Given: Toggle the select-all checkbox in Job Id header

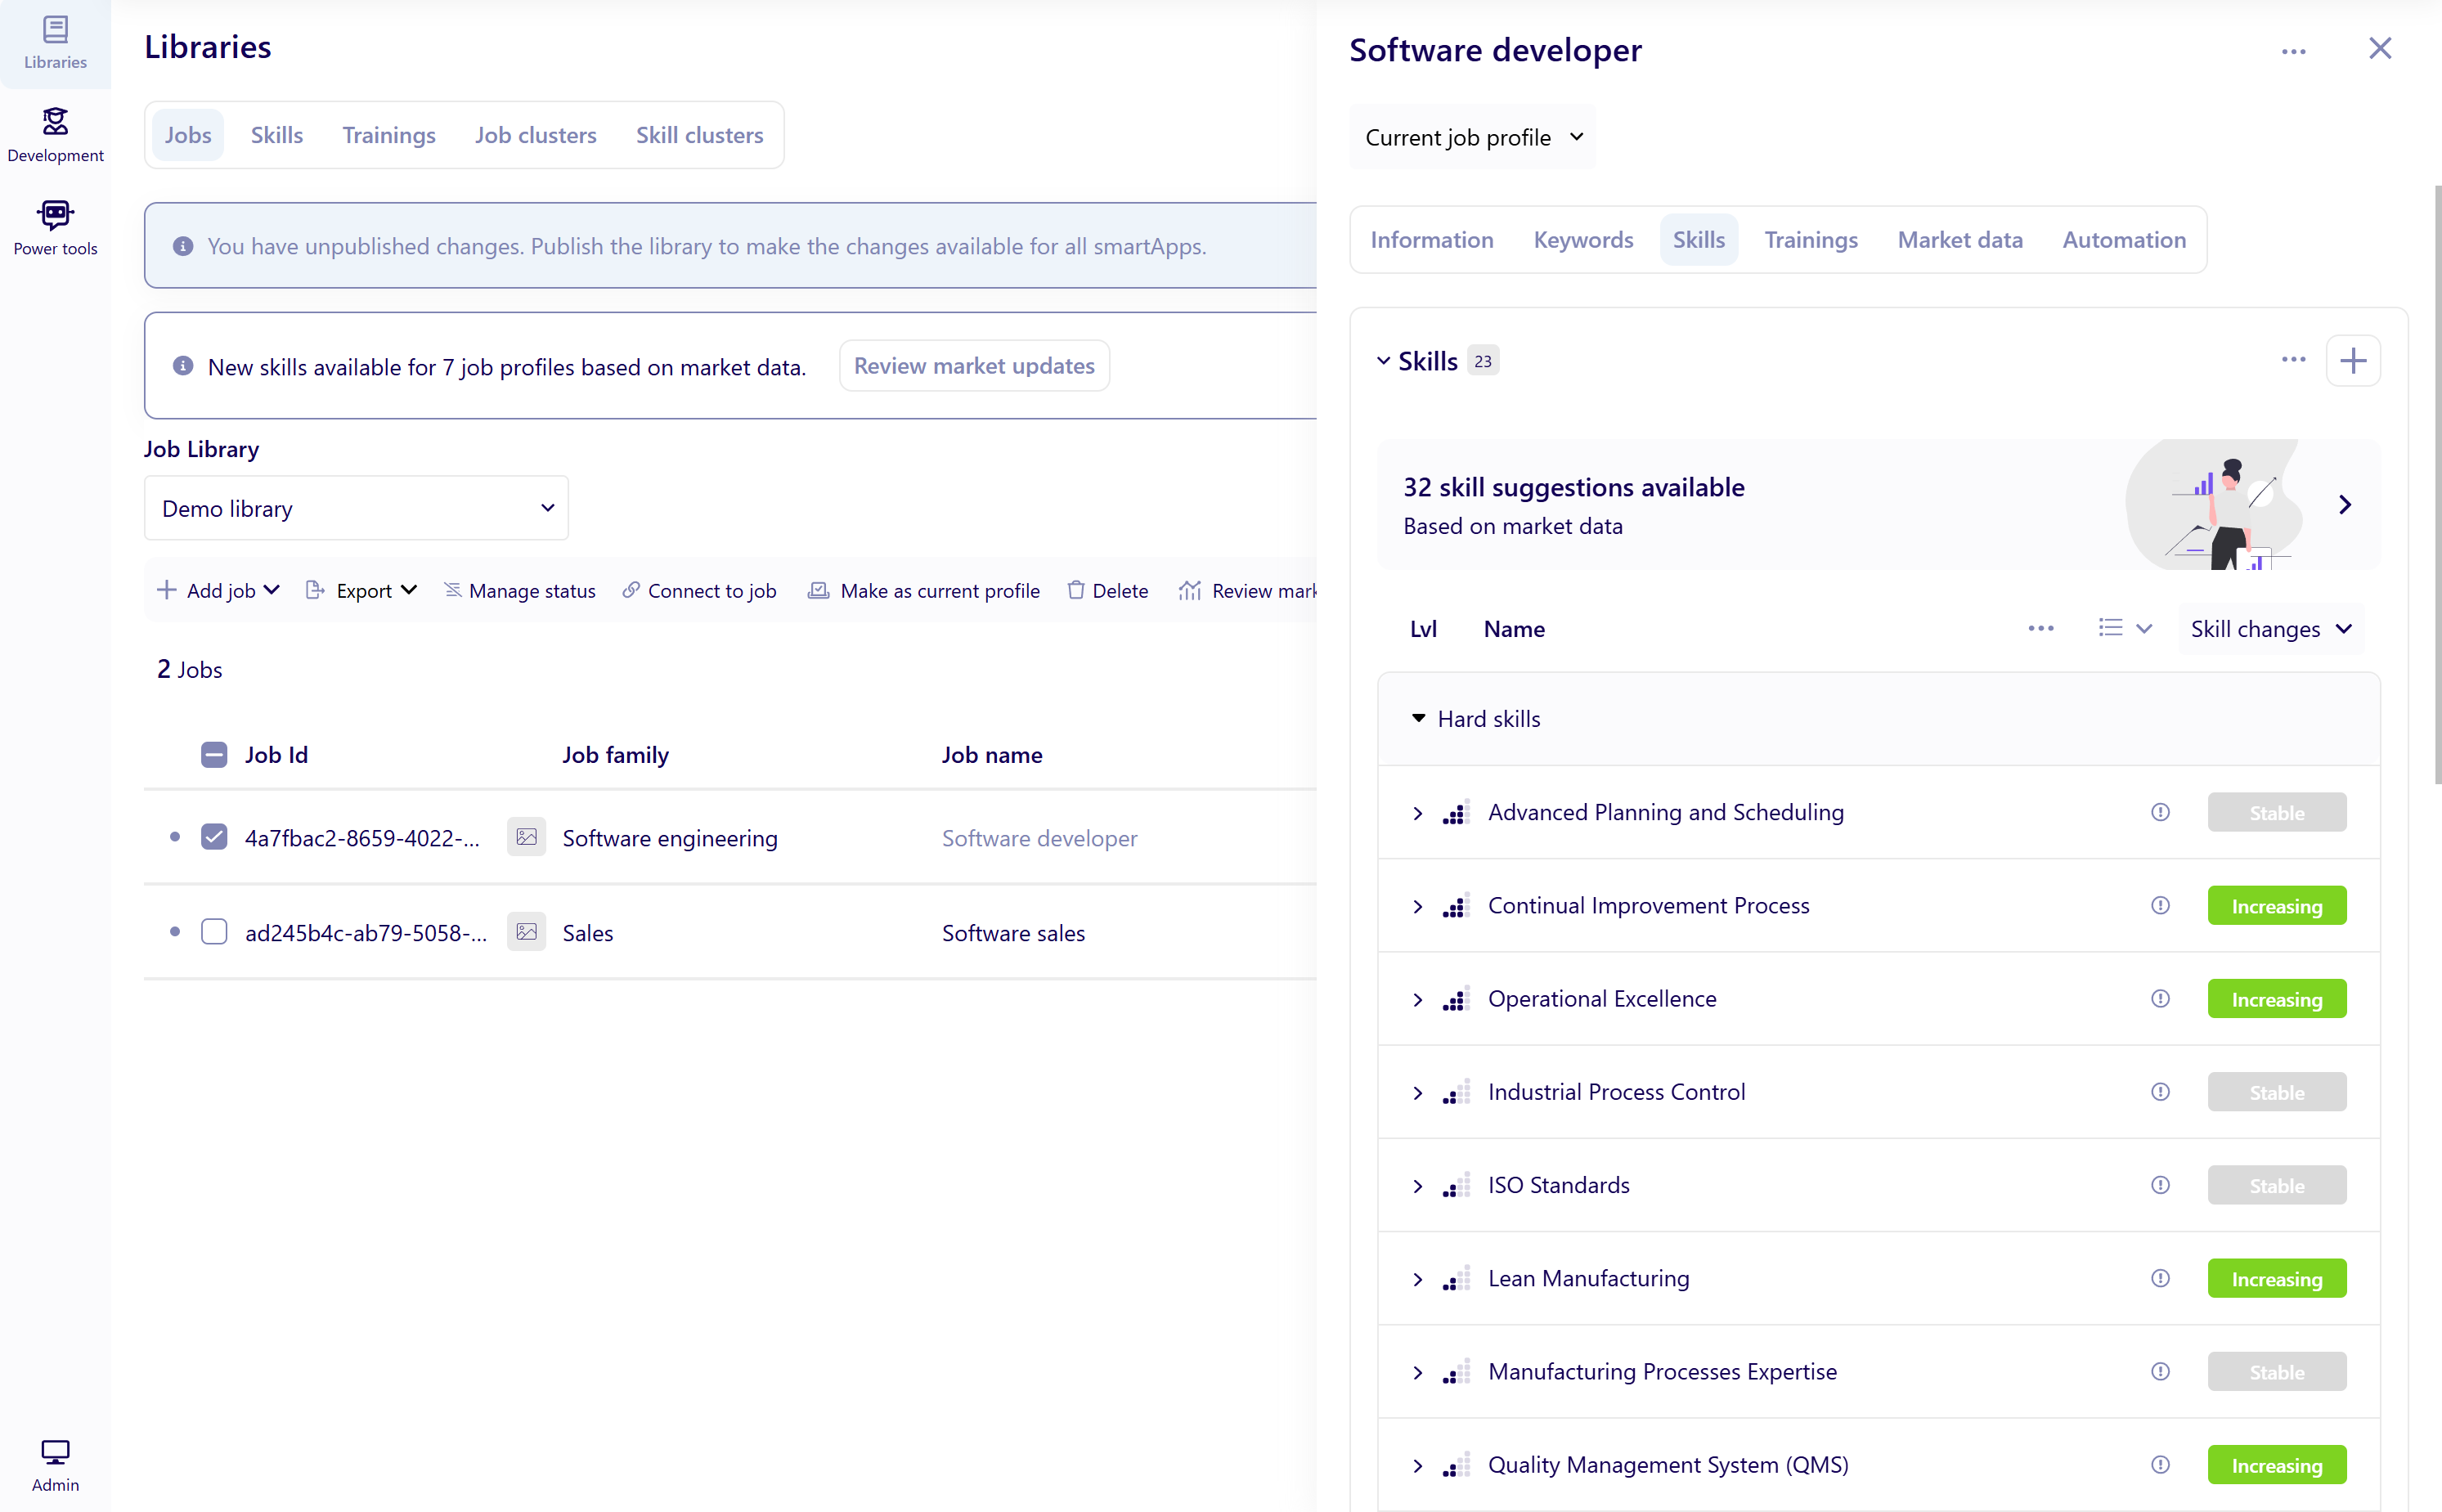Looking at the screenshot, I should pyautogui.click(x=214, y=755).
